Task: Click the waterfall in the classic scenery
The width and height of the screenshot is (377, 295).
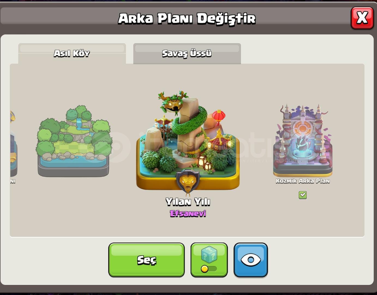Action: pos(79,124)
